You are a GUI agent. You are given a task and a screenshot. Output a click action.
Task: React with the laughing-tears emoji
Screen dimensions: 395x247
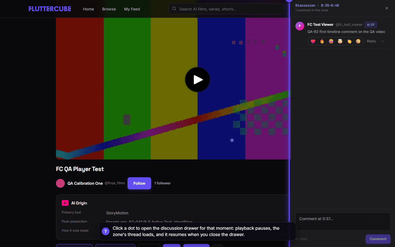point(331,41)
